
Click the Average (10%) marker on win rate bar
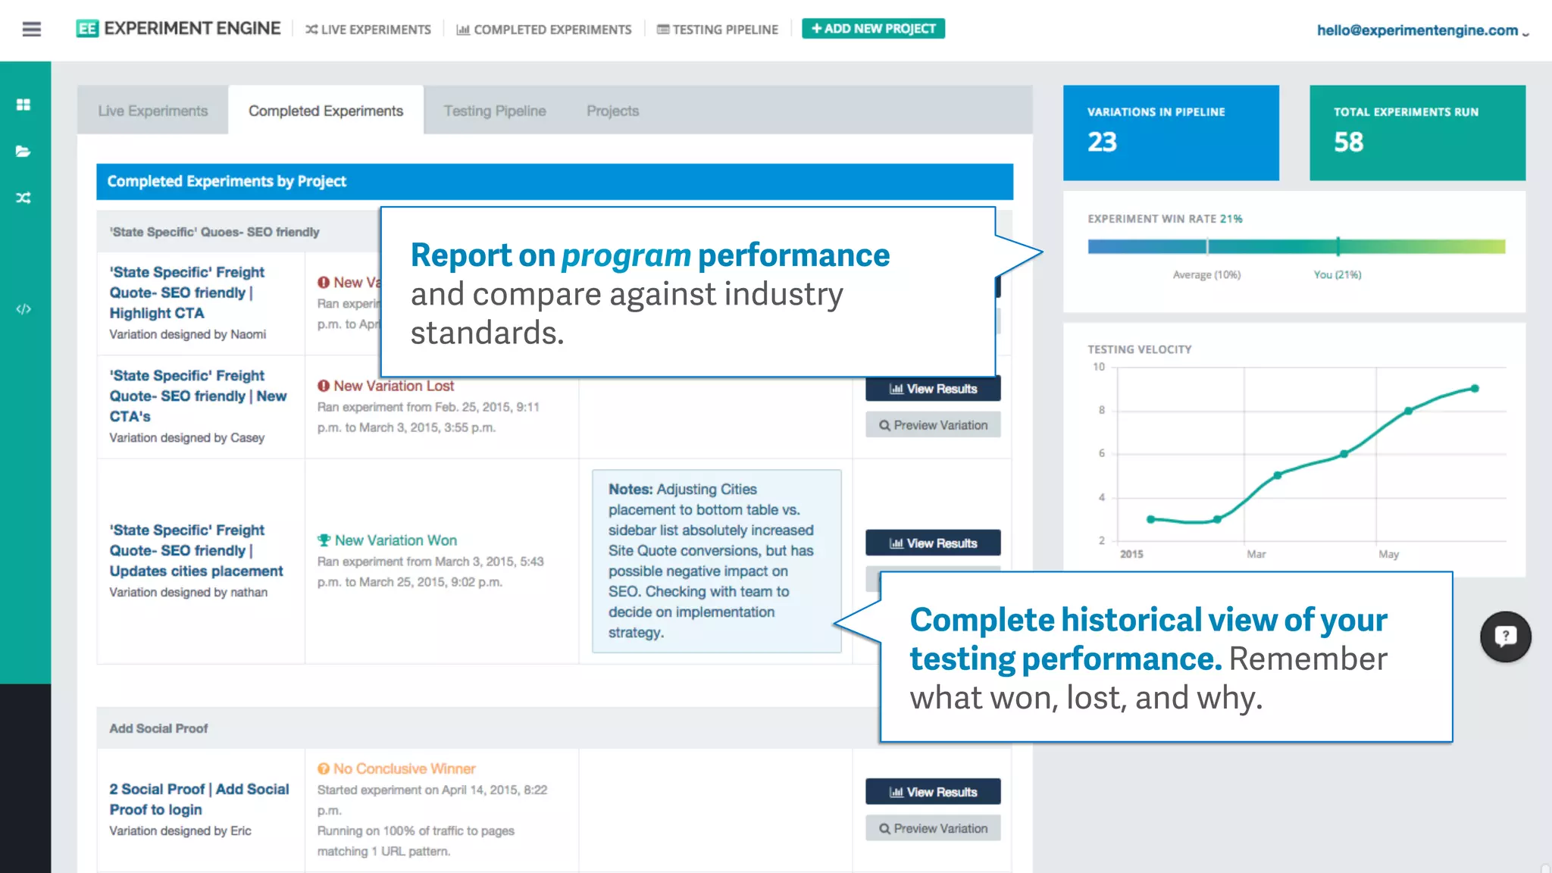[x=1207, y=247]
